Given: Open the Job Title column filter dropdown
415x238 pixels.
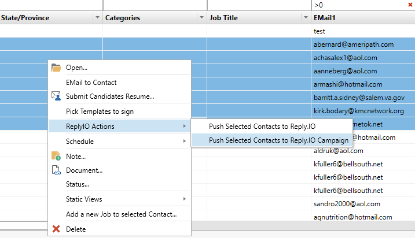Looking at the screenshot, I should [306, 17].
